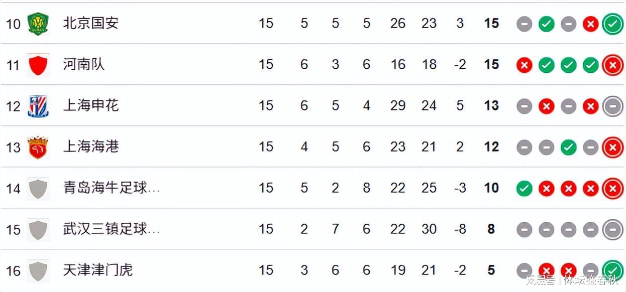This screenshot has height=292, width=626.
Task: Click 青岛海牛's first green win result icon
Action: point(524,189)
